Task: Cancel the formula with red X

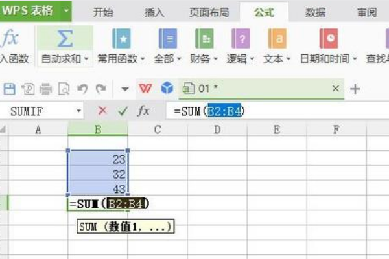Action: (x=102, y=111)
